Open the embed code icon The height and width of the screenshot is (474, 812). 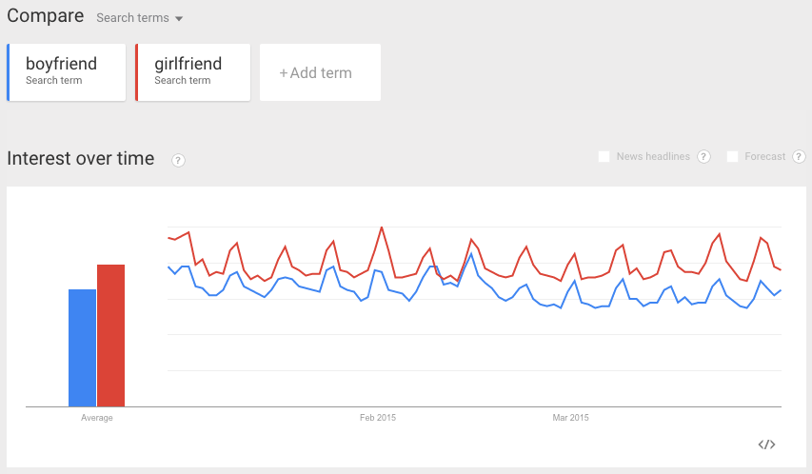pos(766,444)
